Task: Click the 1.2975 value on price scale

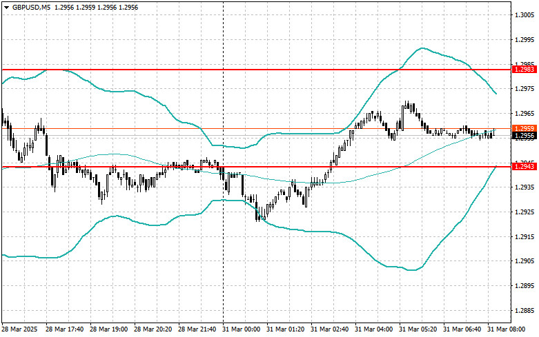Action: [x=525, y=89]
